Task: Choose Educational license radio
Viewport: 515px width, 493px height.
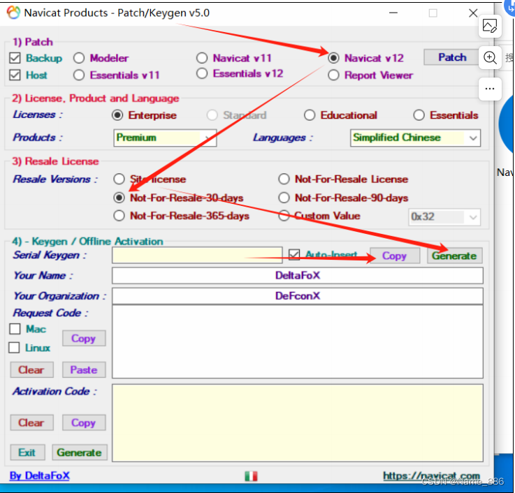Action: click(x=310, y=115)
